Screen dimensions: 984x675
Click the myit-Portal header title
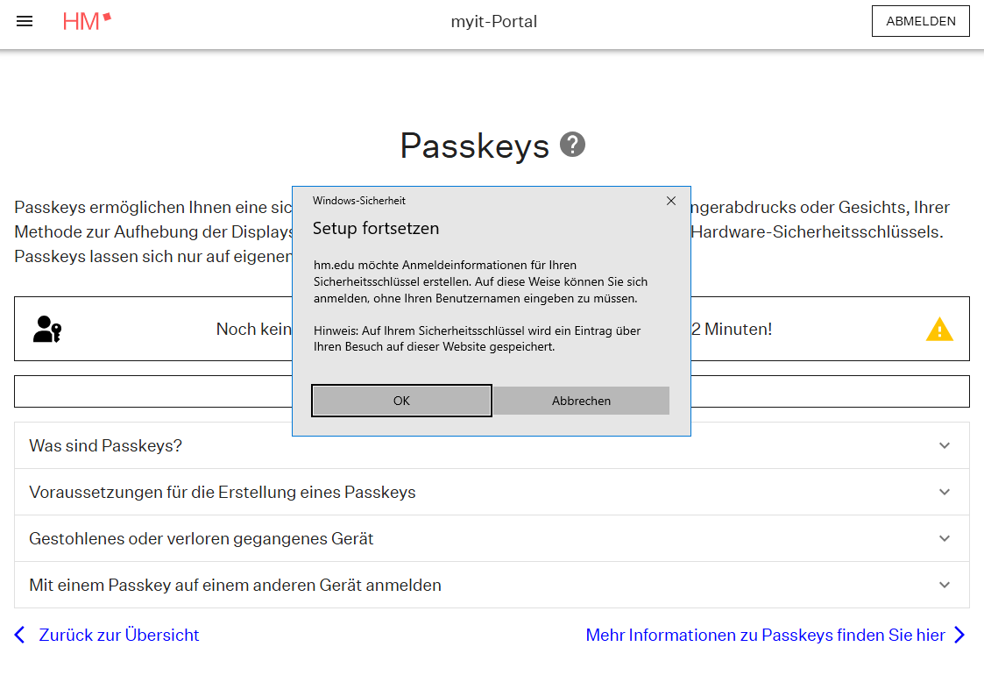pos(494,22)
